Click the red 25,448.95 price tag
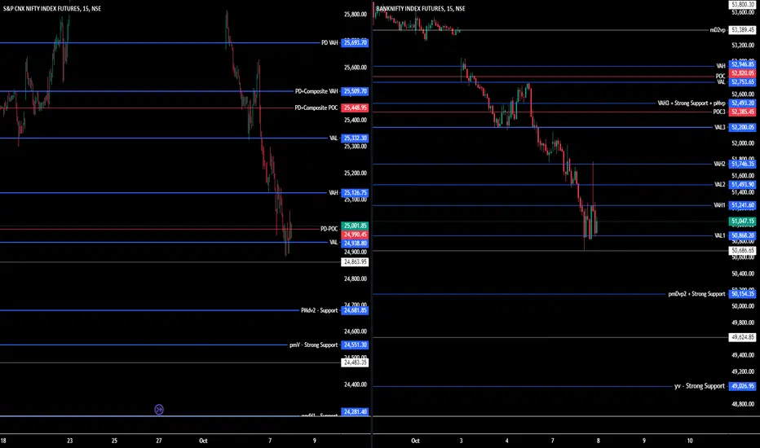The width and height of the screenshot is (760, 448). pos(355,108)
